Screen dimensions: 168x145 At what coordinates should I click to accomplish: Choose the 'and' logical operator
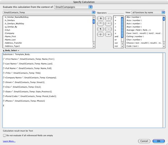pos(117,36)
